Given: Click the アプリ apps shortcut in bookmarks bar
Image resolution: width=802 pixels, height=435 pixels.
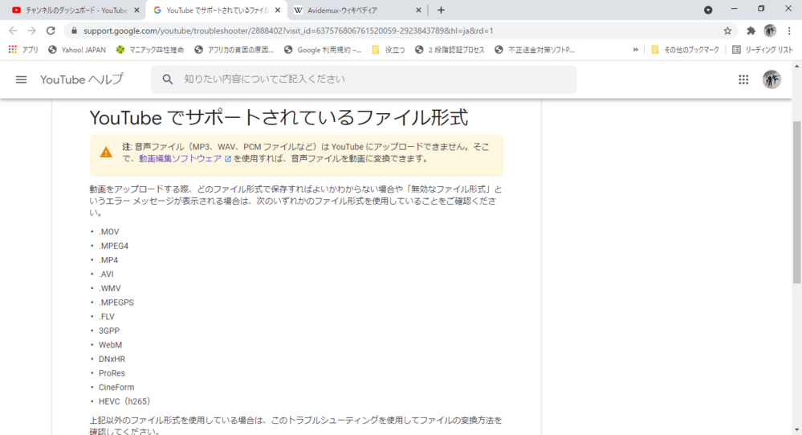Looking at the screenshot, I should pyautogui.click(x=23, y=50).
